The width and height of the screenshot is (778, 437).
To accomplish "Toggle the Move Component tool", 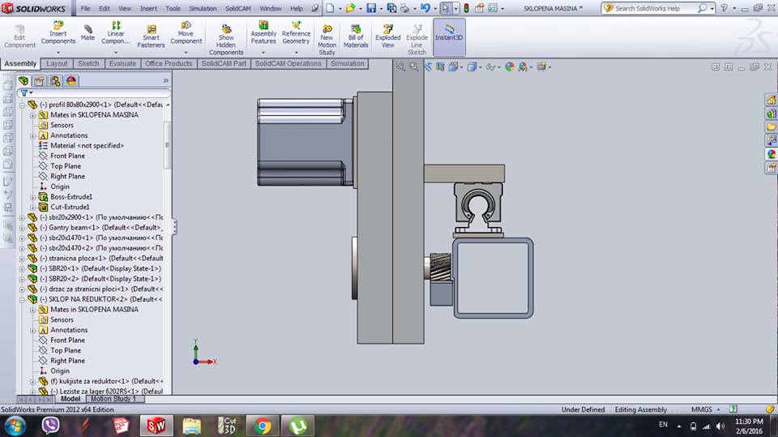I will [x=186, y=32].
